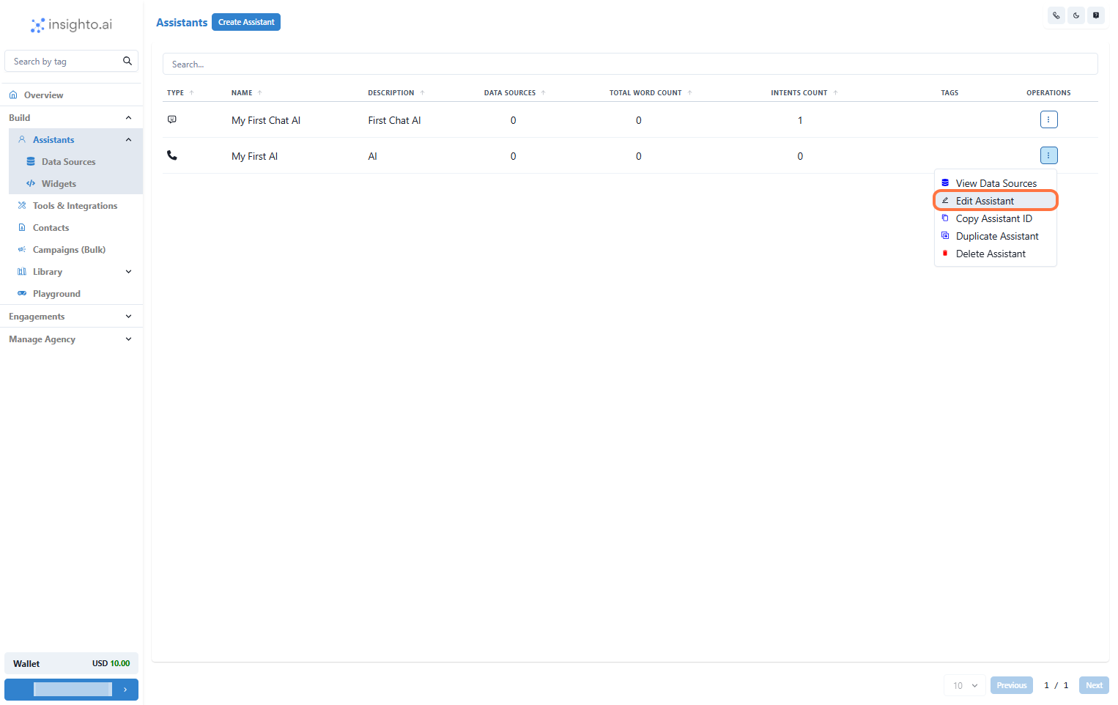Viewport: 1118px width, 705px height.
Task: Select View Data Sources from context menu
Action: tap(996, 183)
